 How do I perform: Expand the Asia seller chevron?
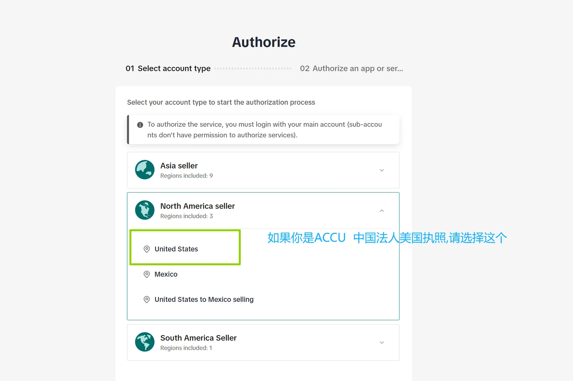coord(382,170)
